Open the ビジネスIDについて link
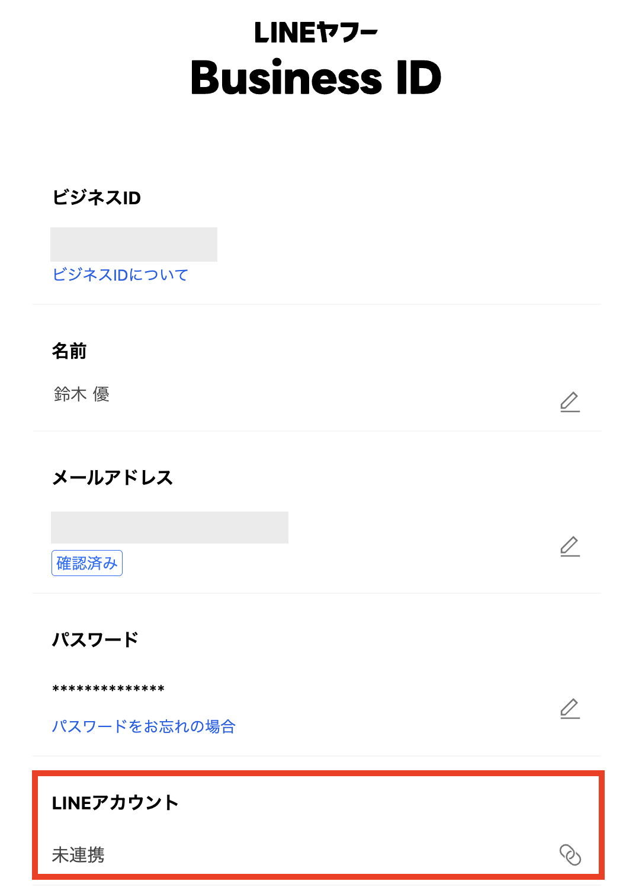Viewport: 642px width, 894px height. (120, 275)
